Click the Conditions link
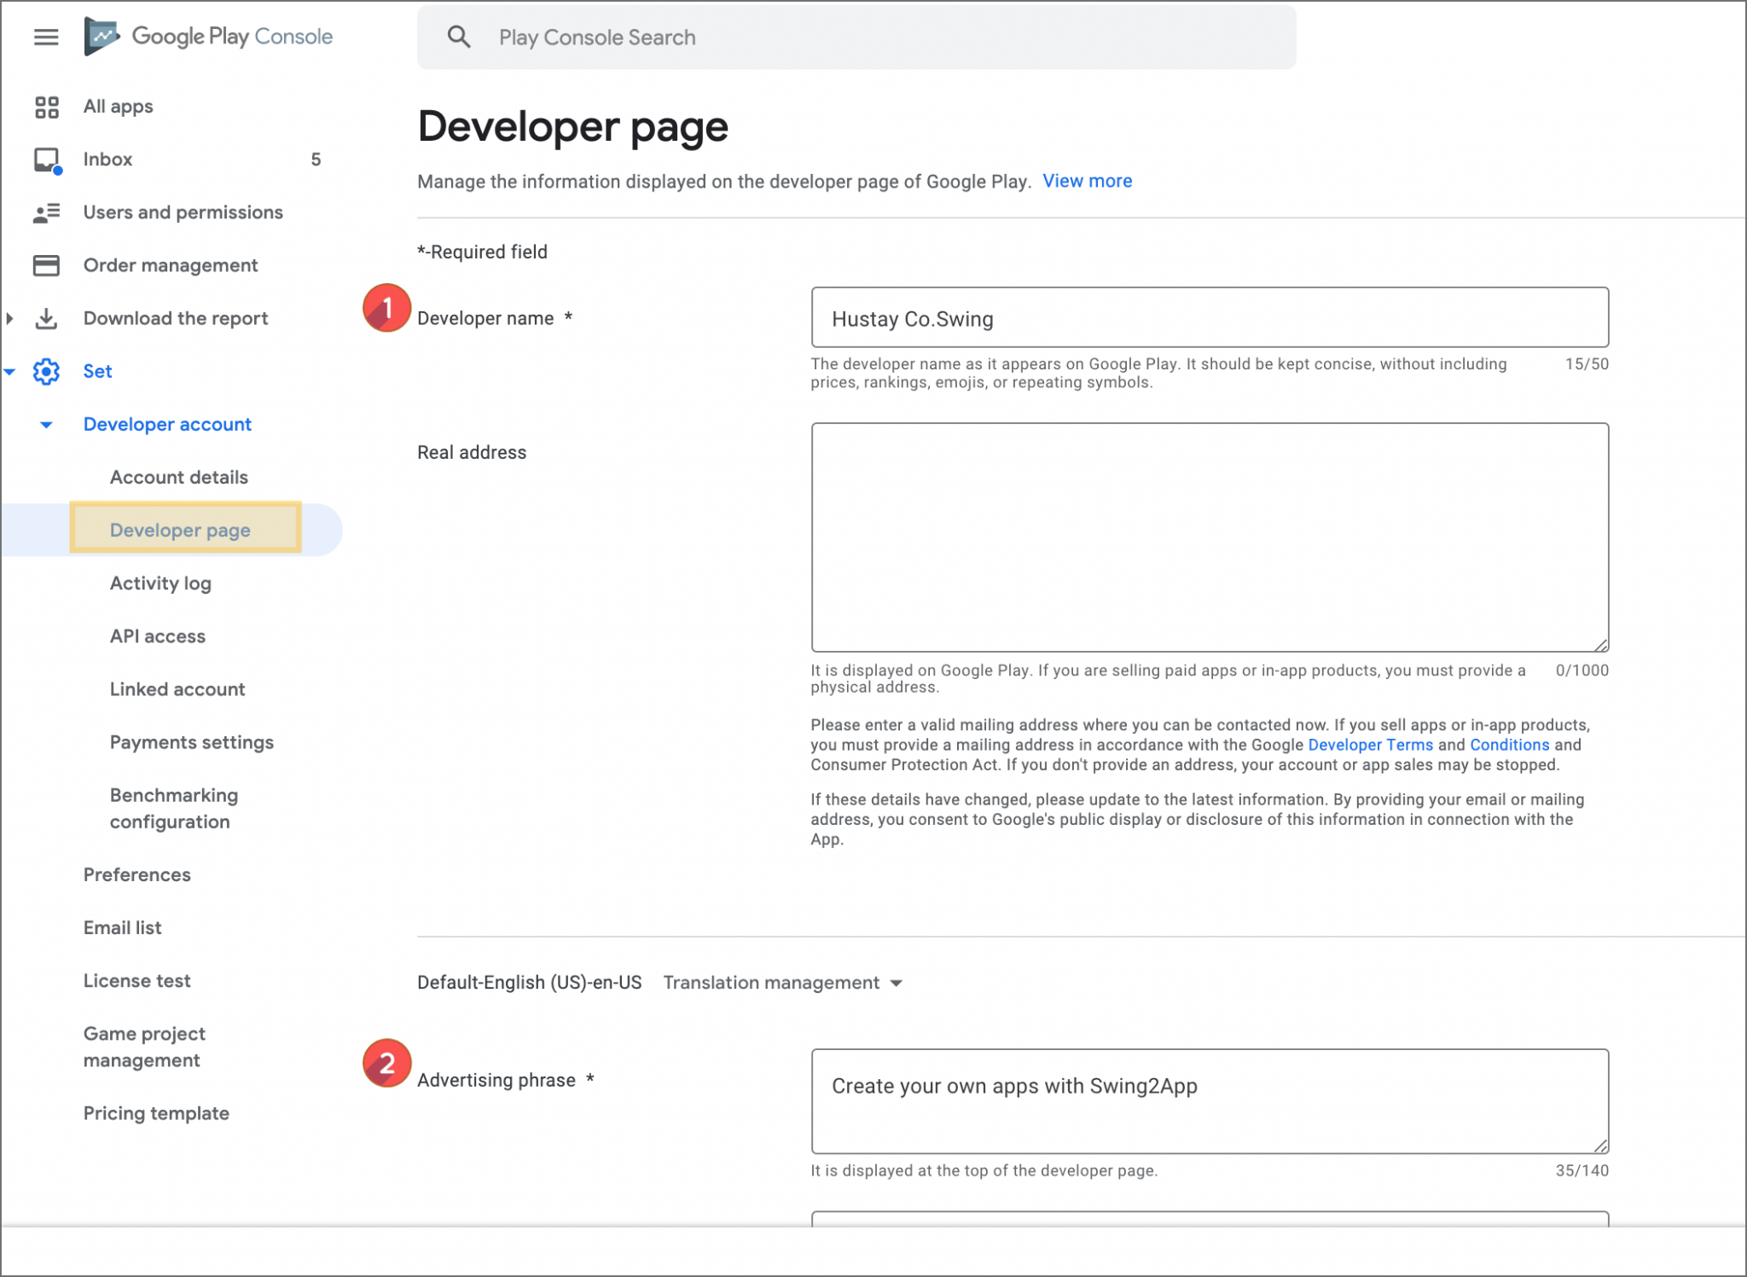This screenshot has width=1747, height=1277. tap(1508, 744)
